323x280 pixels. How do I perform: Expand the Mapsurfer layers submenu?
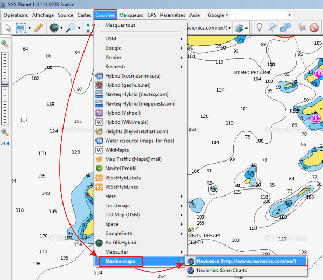(141, 252)
